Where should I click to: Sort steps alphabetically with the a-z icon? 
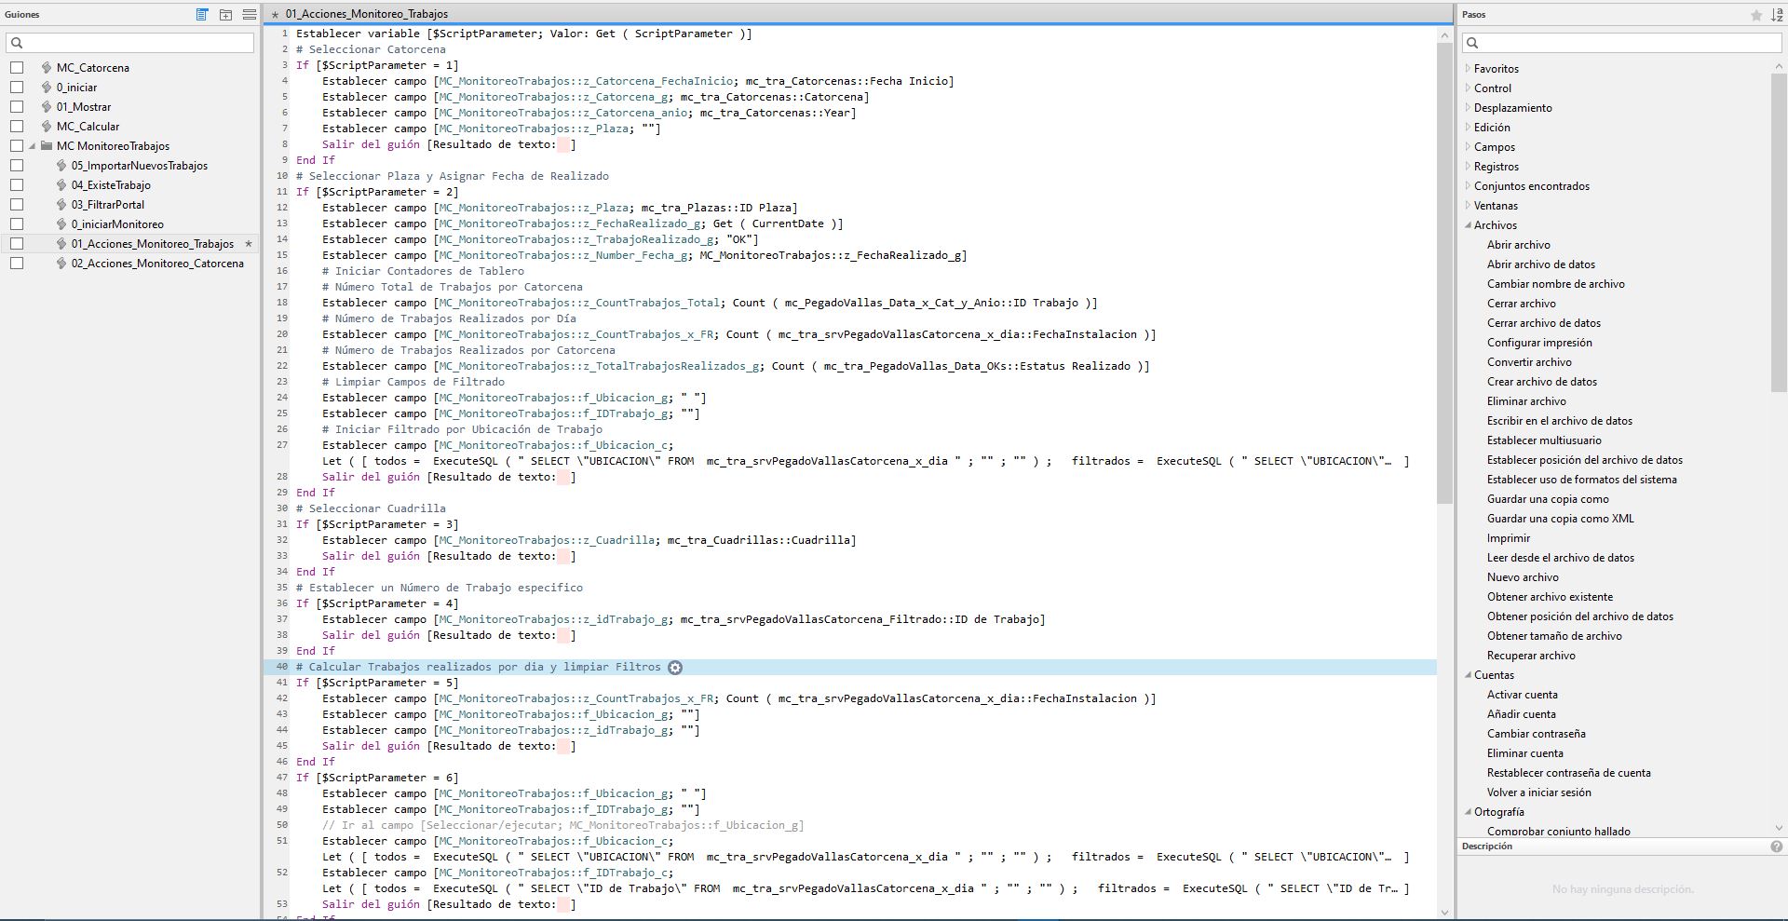[1776, 15]
